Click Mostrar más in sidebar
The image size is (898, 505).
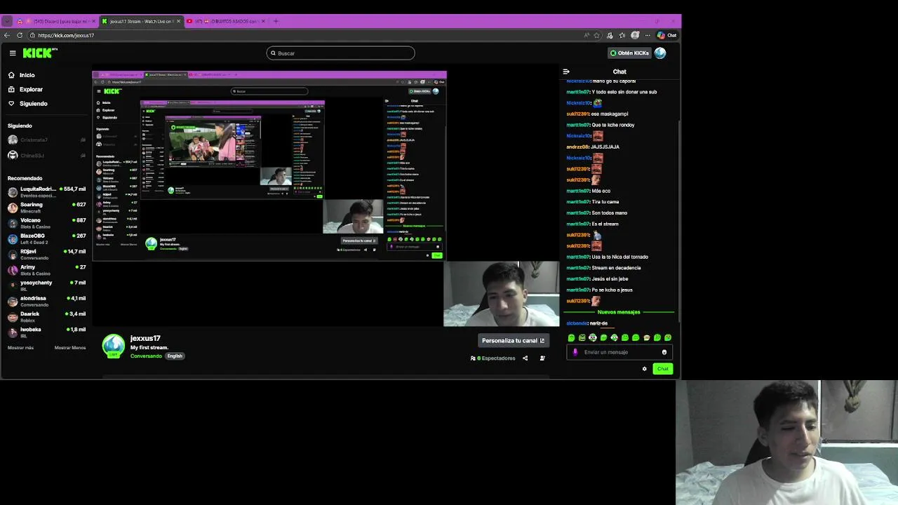[x=20, y=348]
